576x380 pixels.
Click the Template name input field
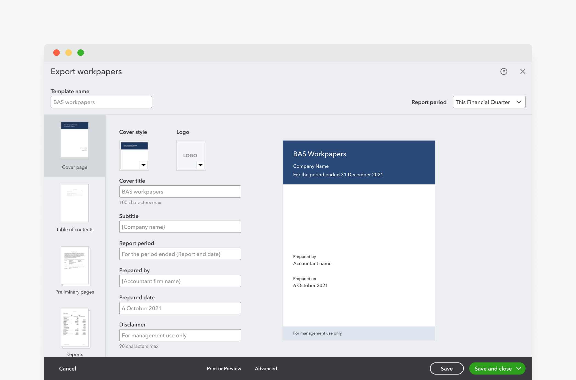click(101, 102)
